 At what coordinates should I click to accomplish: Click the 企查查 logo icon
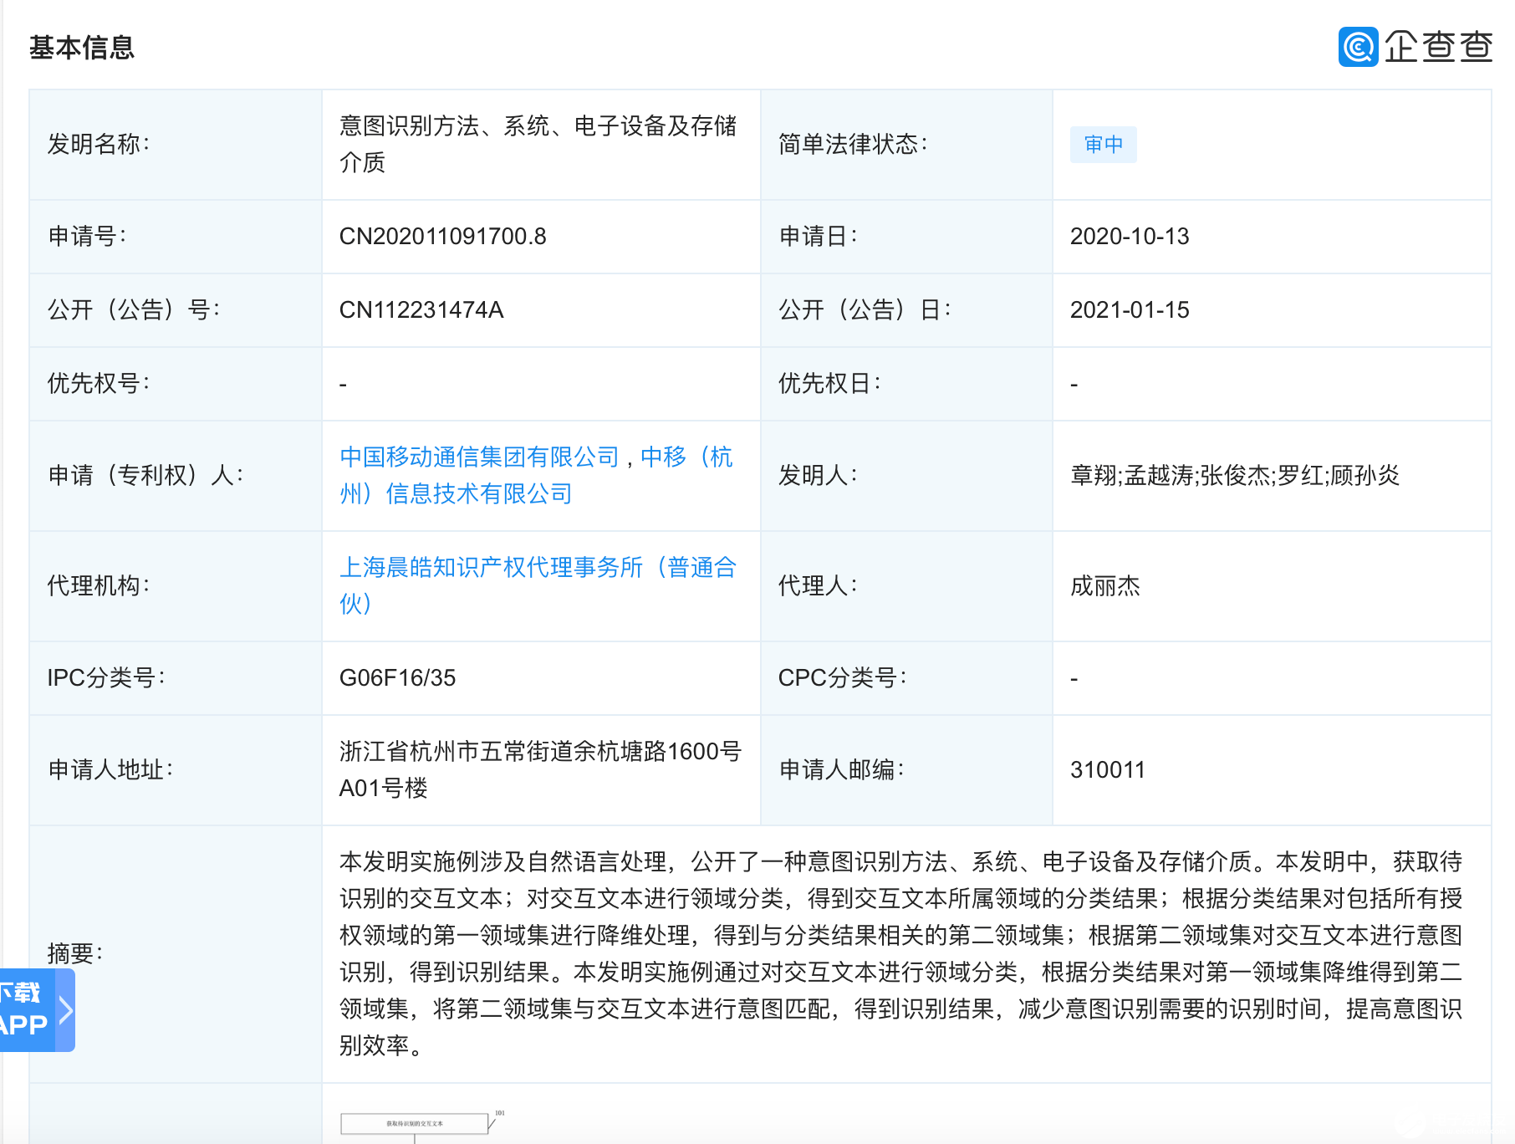point(1358,47)
